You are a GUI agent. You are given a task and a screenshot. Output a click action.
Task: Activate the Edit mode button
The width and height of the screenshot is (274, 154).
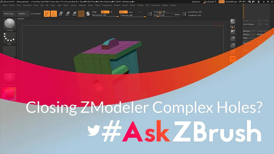click(47, 14)
